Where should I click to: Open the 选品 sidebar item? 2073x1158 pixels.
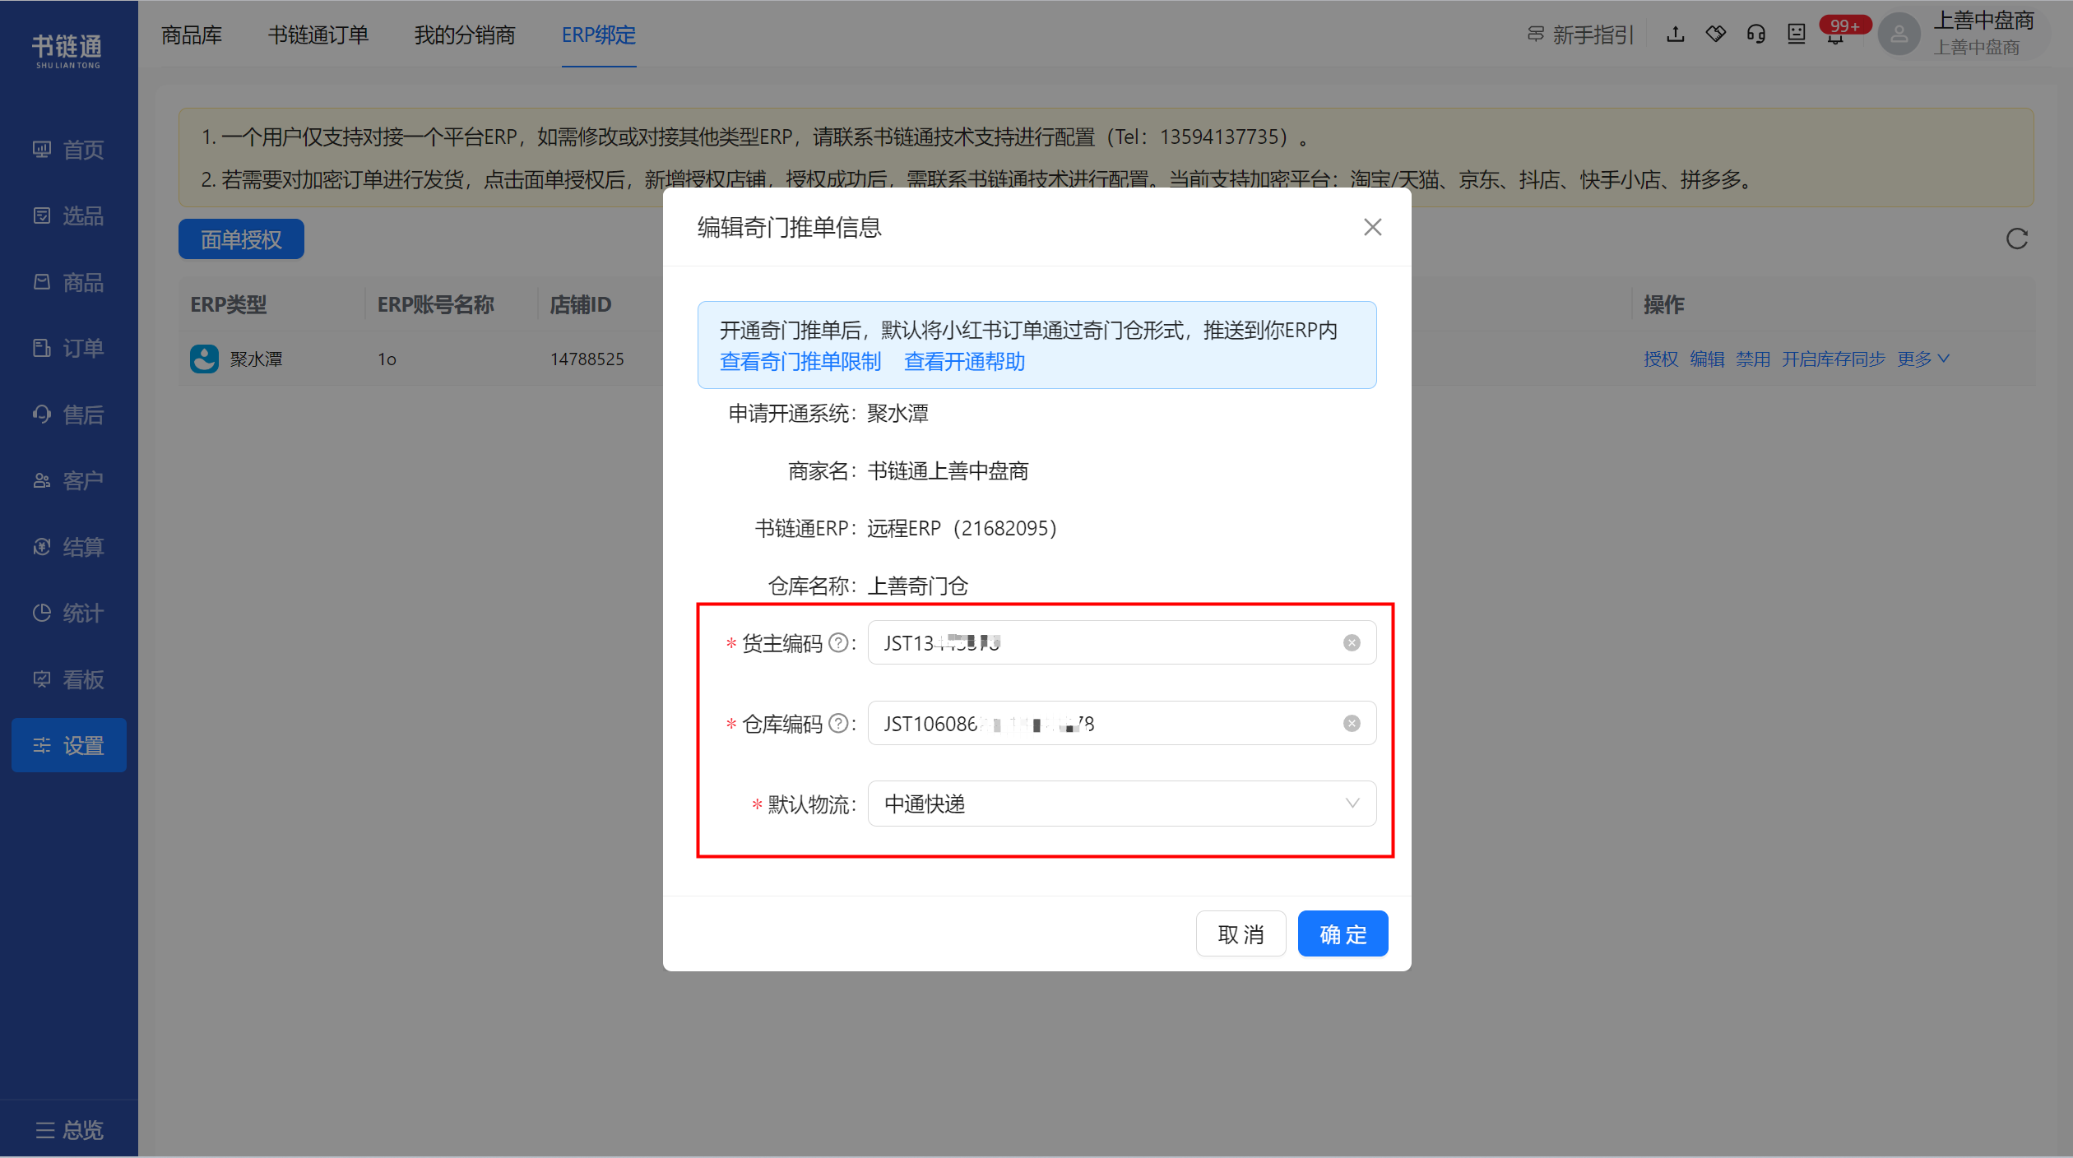68,215
